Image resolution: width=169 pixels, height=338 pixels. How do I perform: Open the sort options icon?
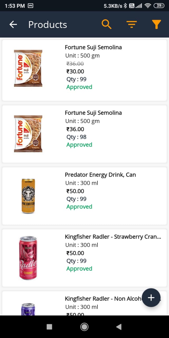point(132,25)
